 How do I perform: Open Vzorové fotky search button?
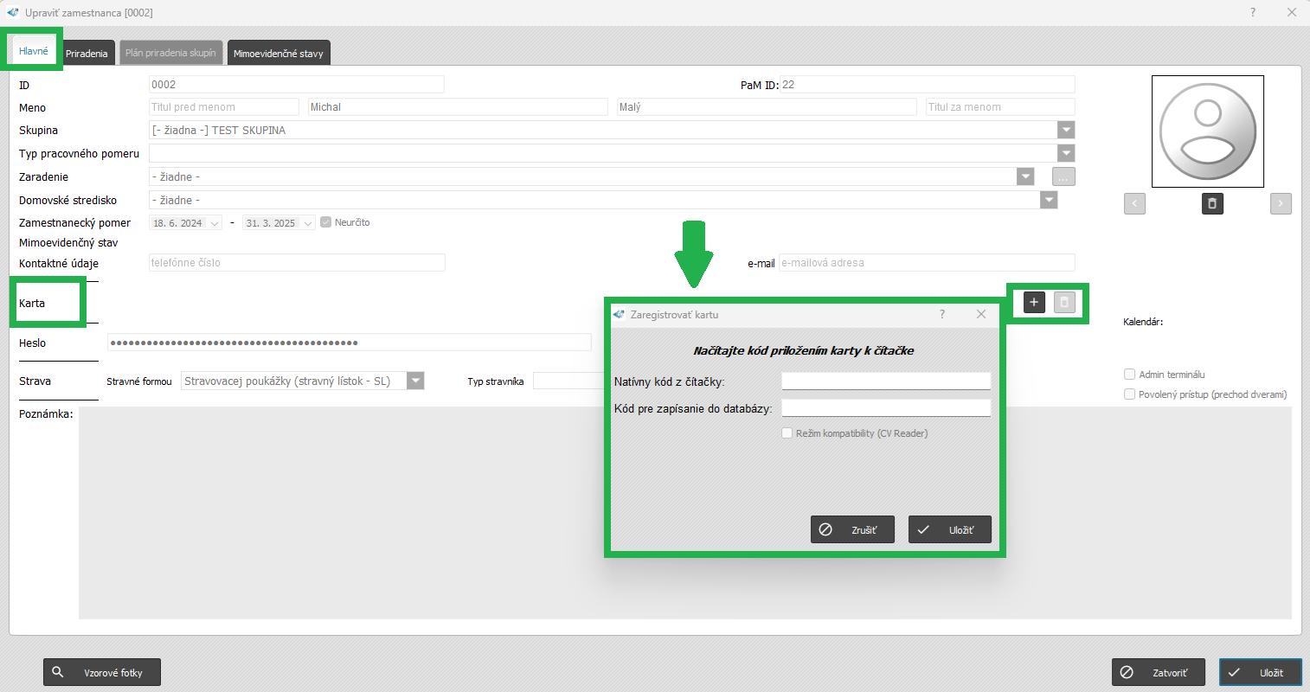pos(102,672)
